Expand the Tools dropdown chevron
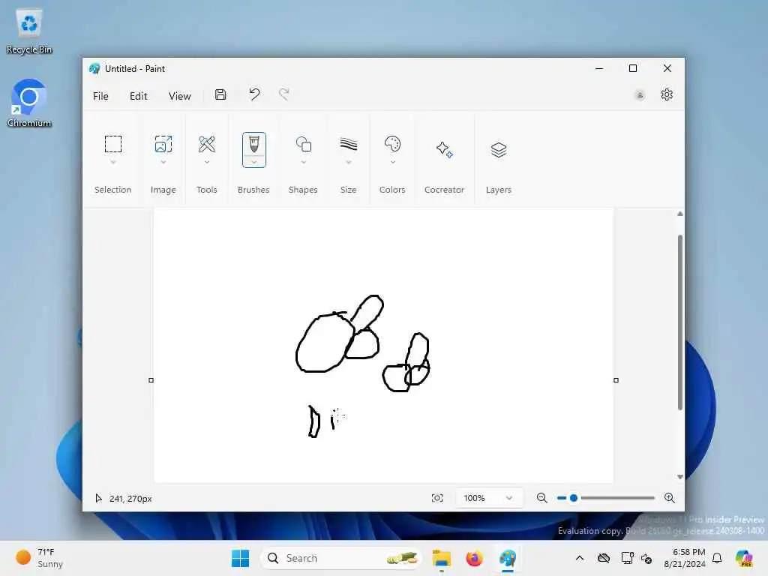 pyautogui.click(x=207, y=162)
